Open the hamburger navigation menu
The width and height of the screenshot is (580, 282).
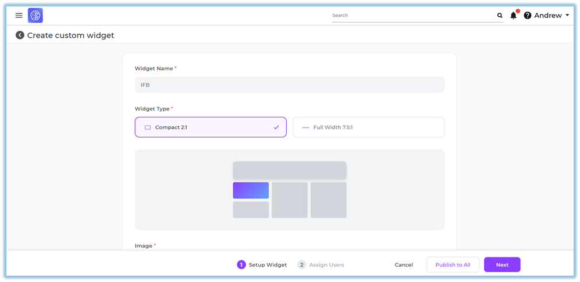pos(19,16)
